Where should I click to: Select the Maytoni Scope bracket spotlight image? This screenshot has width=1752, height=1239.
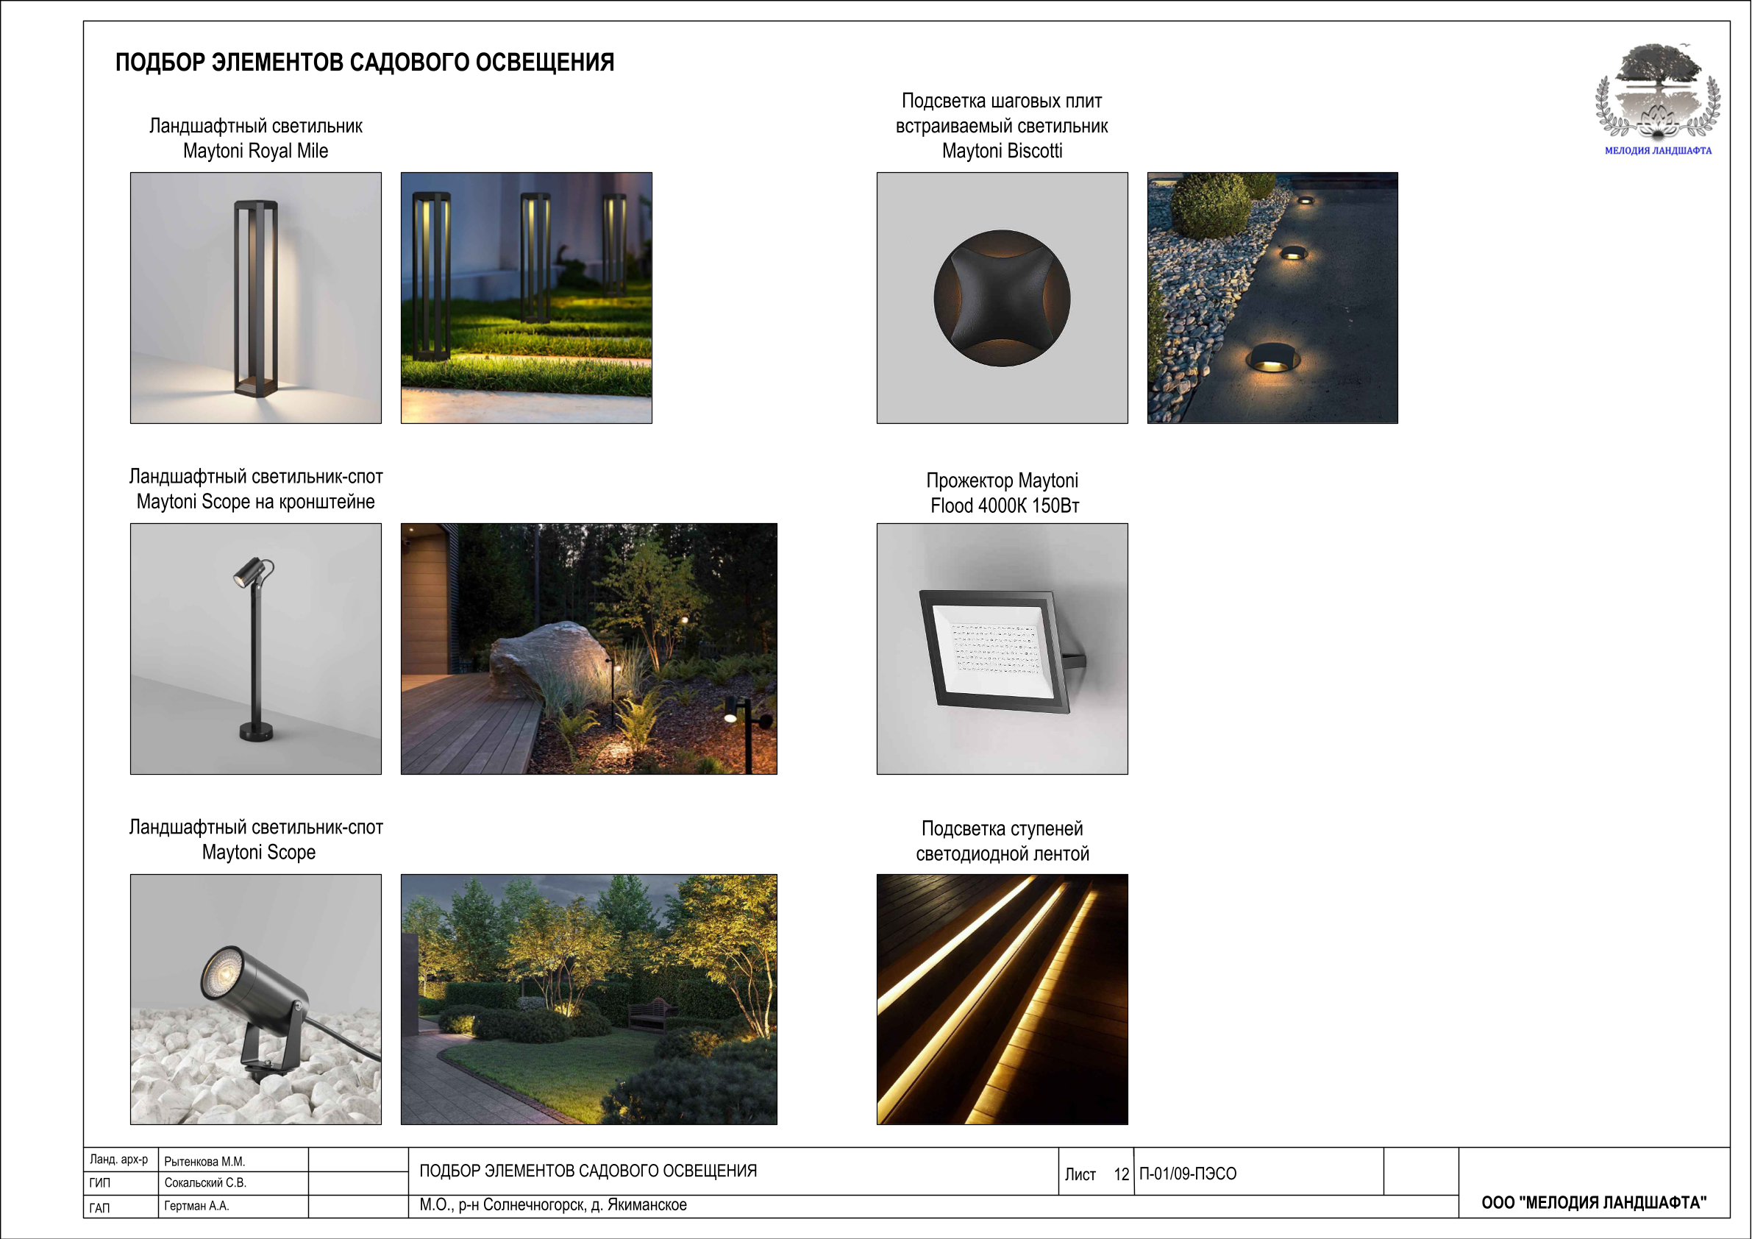coord(256,648)
